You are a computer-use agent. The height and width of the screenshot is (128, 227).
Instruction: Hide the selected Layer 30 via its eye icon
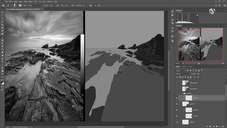pyautogui.click(x=177, y=98)
